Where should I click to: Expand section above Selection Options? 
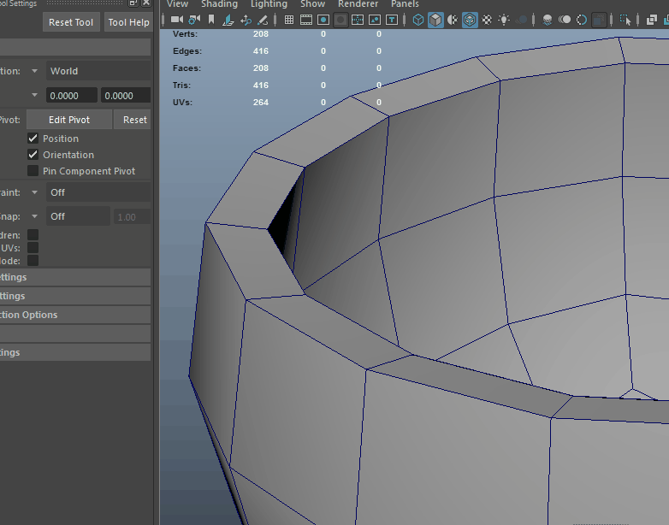pyautogui.click(x=75, y=296)
